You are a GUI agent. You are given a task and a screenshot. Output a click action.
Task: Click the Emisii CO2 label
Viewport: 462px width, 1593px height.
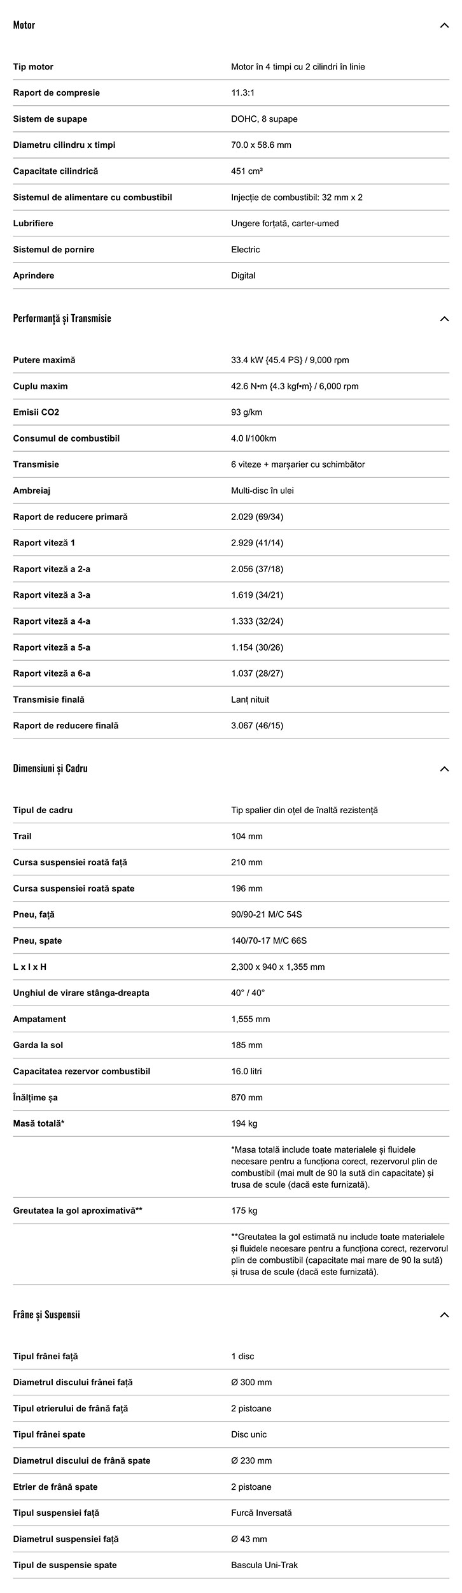click(x=36, y=412)
